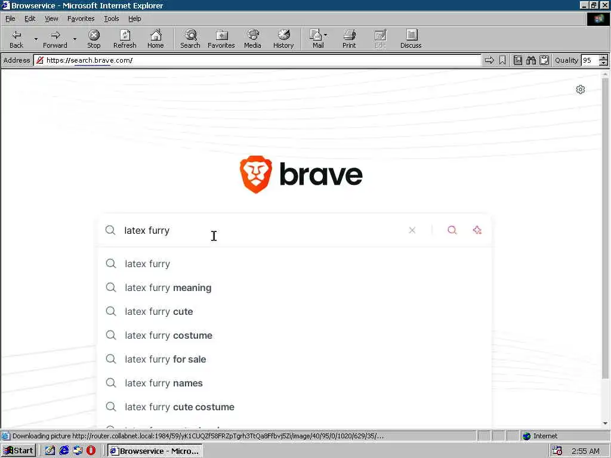Select suggestion "latex furry"

pyautogui.click(x=295, y=264)
